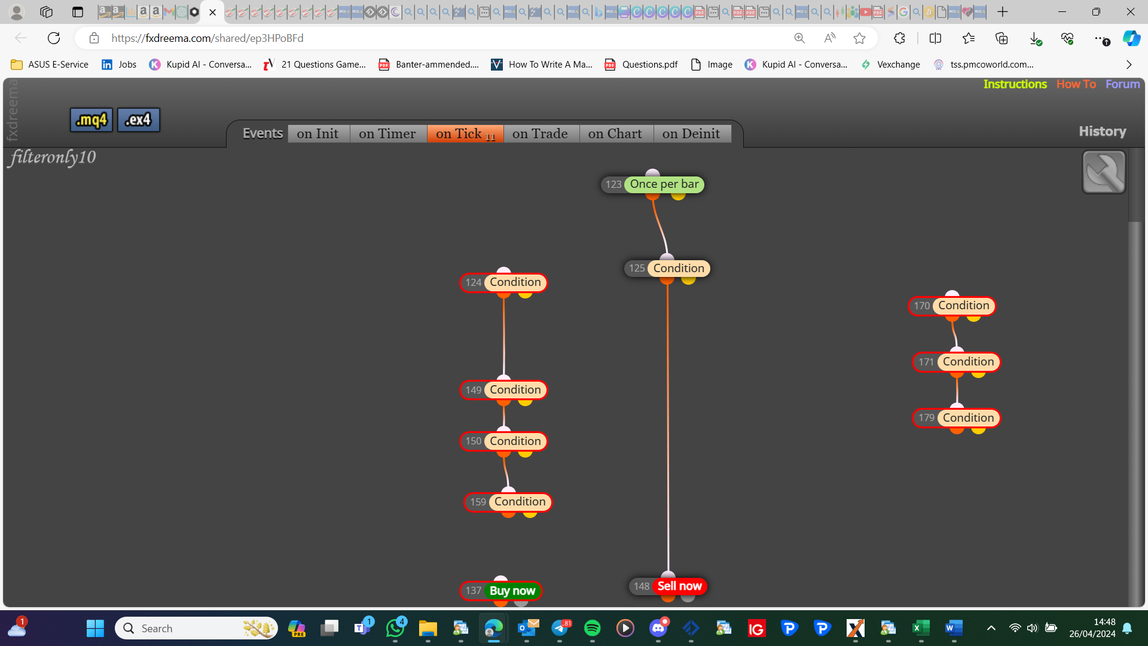This screenshot has height=646, width=1148.
Task: Open the on Deinit tab
Action: tap(692, 133)
